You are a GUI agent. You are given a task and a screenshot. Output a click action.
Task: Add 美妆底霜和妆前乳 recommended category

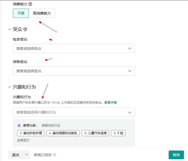pyautogui.click(x=63, y=133)
